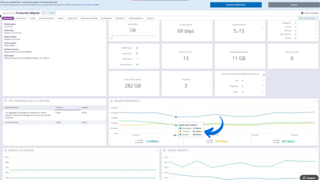Open the subnet 10.0.70.0/24 link
Image resolution: width=320 pixels, height=180 pixels.
click(16, 33)
